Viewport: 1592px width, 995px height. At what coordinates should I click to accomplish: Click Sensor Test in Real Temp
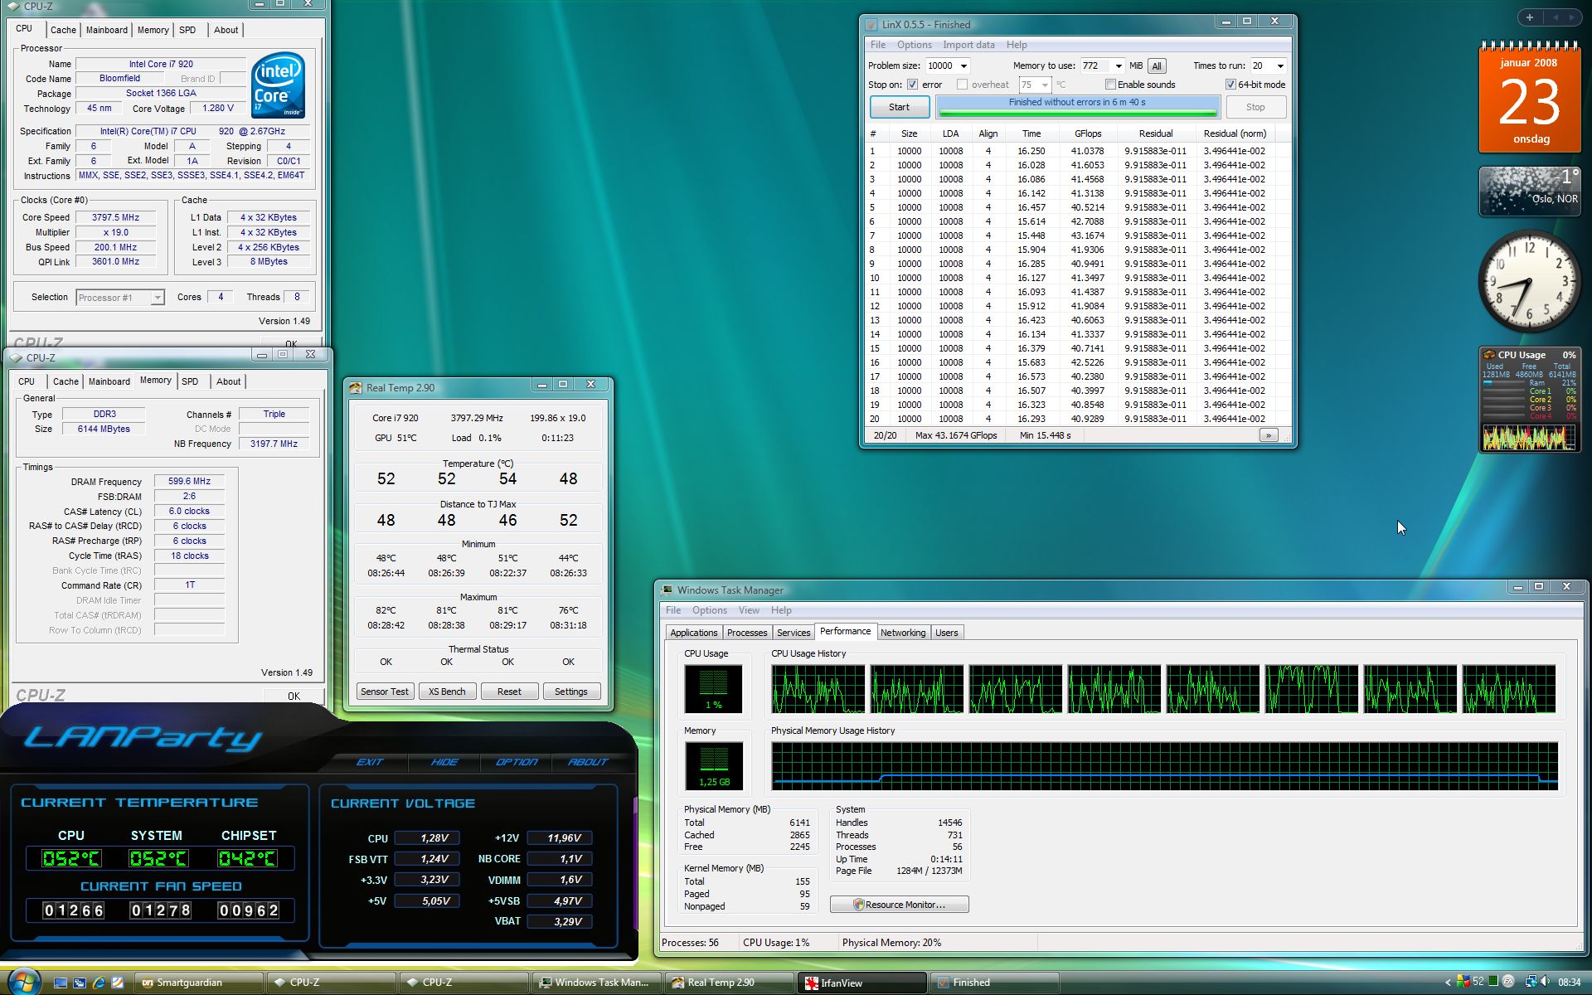[385, 692]
